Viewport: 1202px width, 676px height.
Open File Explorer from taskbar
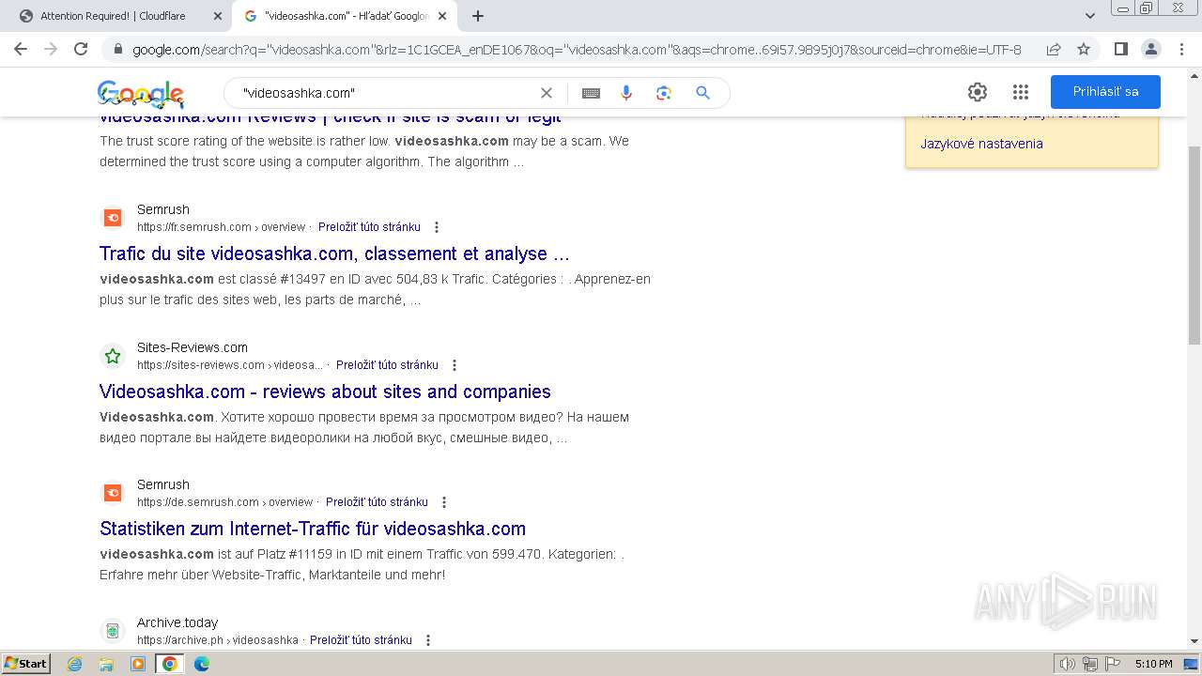(106, 664)
